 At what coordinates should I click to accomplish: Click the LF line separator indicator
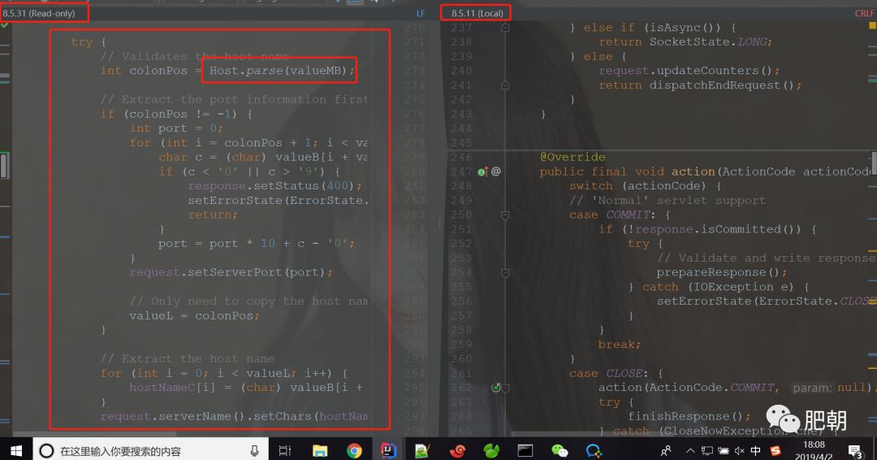point(421,13)
